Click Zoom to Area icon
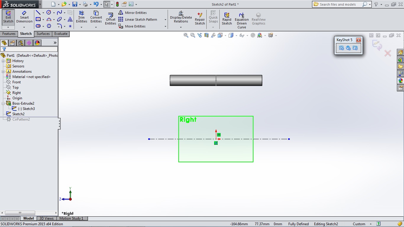Screen dimensions: 404x227 coord(193,35)
